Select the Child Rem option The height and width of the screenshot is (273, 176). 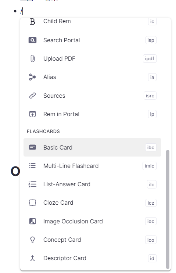92,21
